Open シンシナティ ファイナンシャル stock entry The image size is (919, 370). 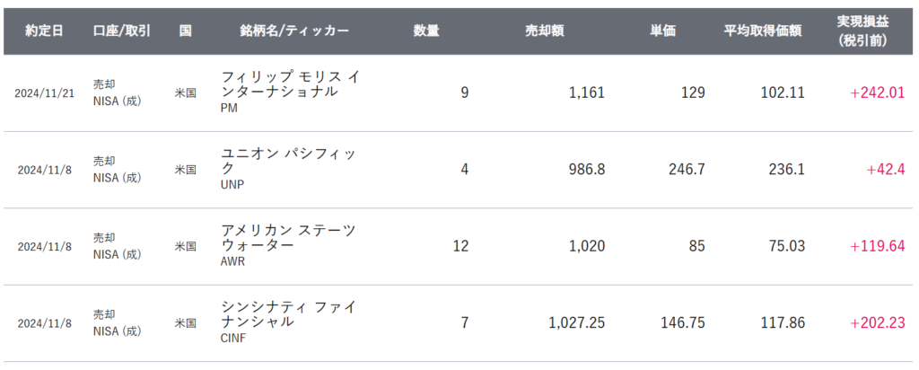(x=288, y=313)
